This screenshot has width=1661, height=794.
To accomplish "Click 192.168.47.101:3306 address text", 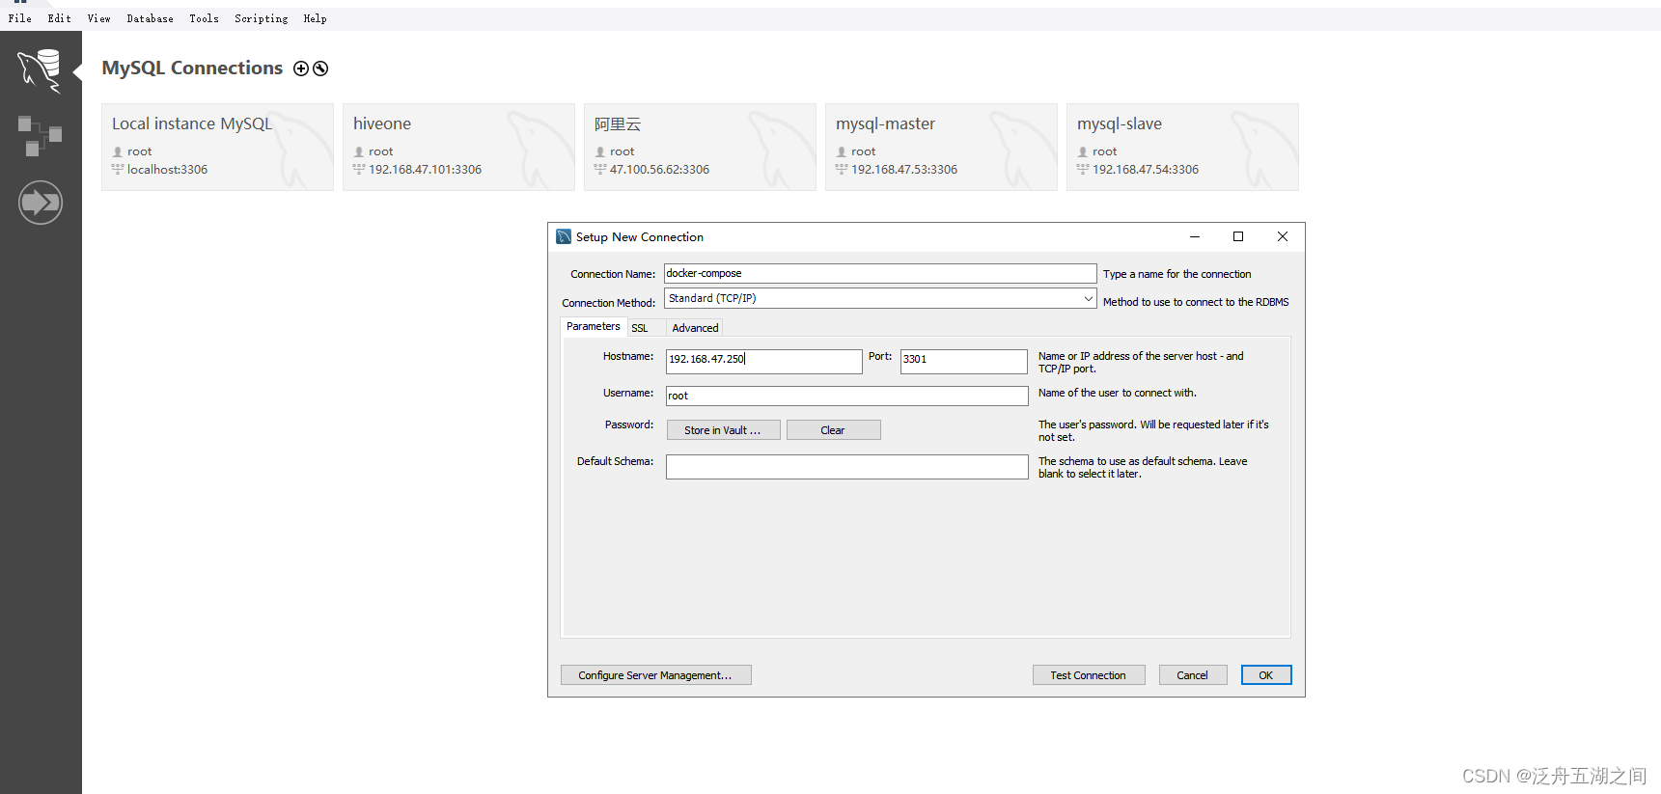I will click(x=425, y=170).
